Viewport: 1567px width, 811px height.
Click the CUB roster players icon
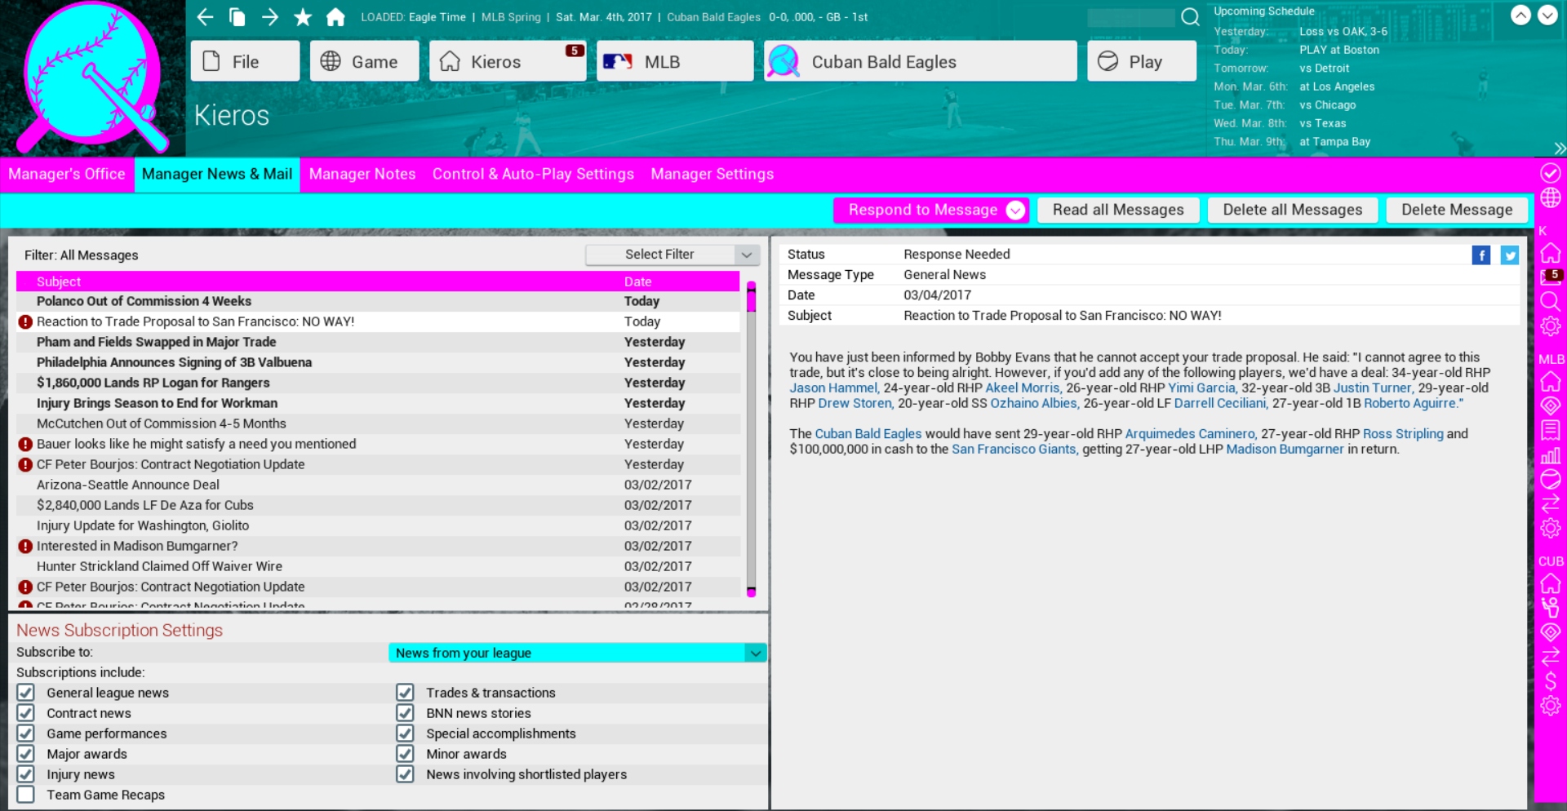tap(1551, 608)
